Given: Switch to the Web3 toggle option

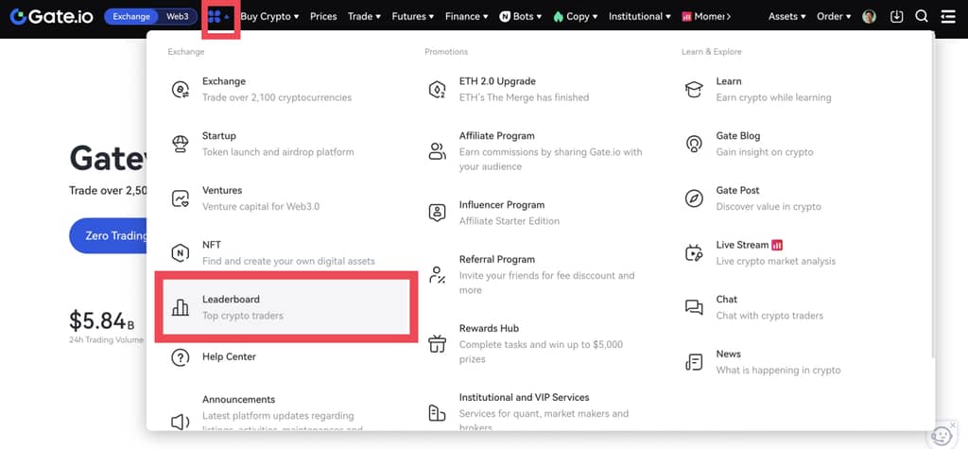Looking at the screenshot, I should coord(178,16).
